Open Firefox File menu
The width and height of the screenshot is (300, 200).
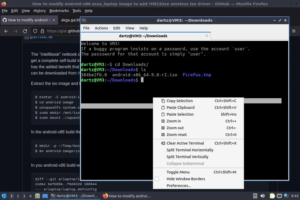pyautogui.click(x=5, y=11)
